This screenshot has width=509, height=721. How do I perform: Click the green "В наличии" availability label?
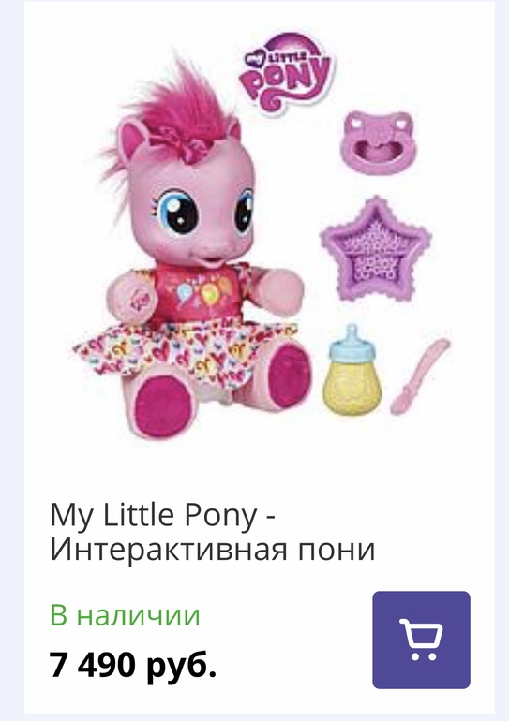(x=126, y=615)
